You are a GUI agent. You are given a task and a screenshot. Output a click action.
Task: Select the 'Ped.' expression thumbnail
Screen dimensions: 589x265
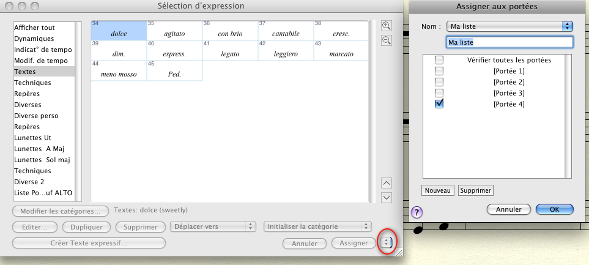174,71
